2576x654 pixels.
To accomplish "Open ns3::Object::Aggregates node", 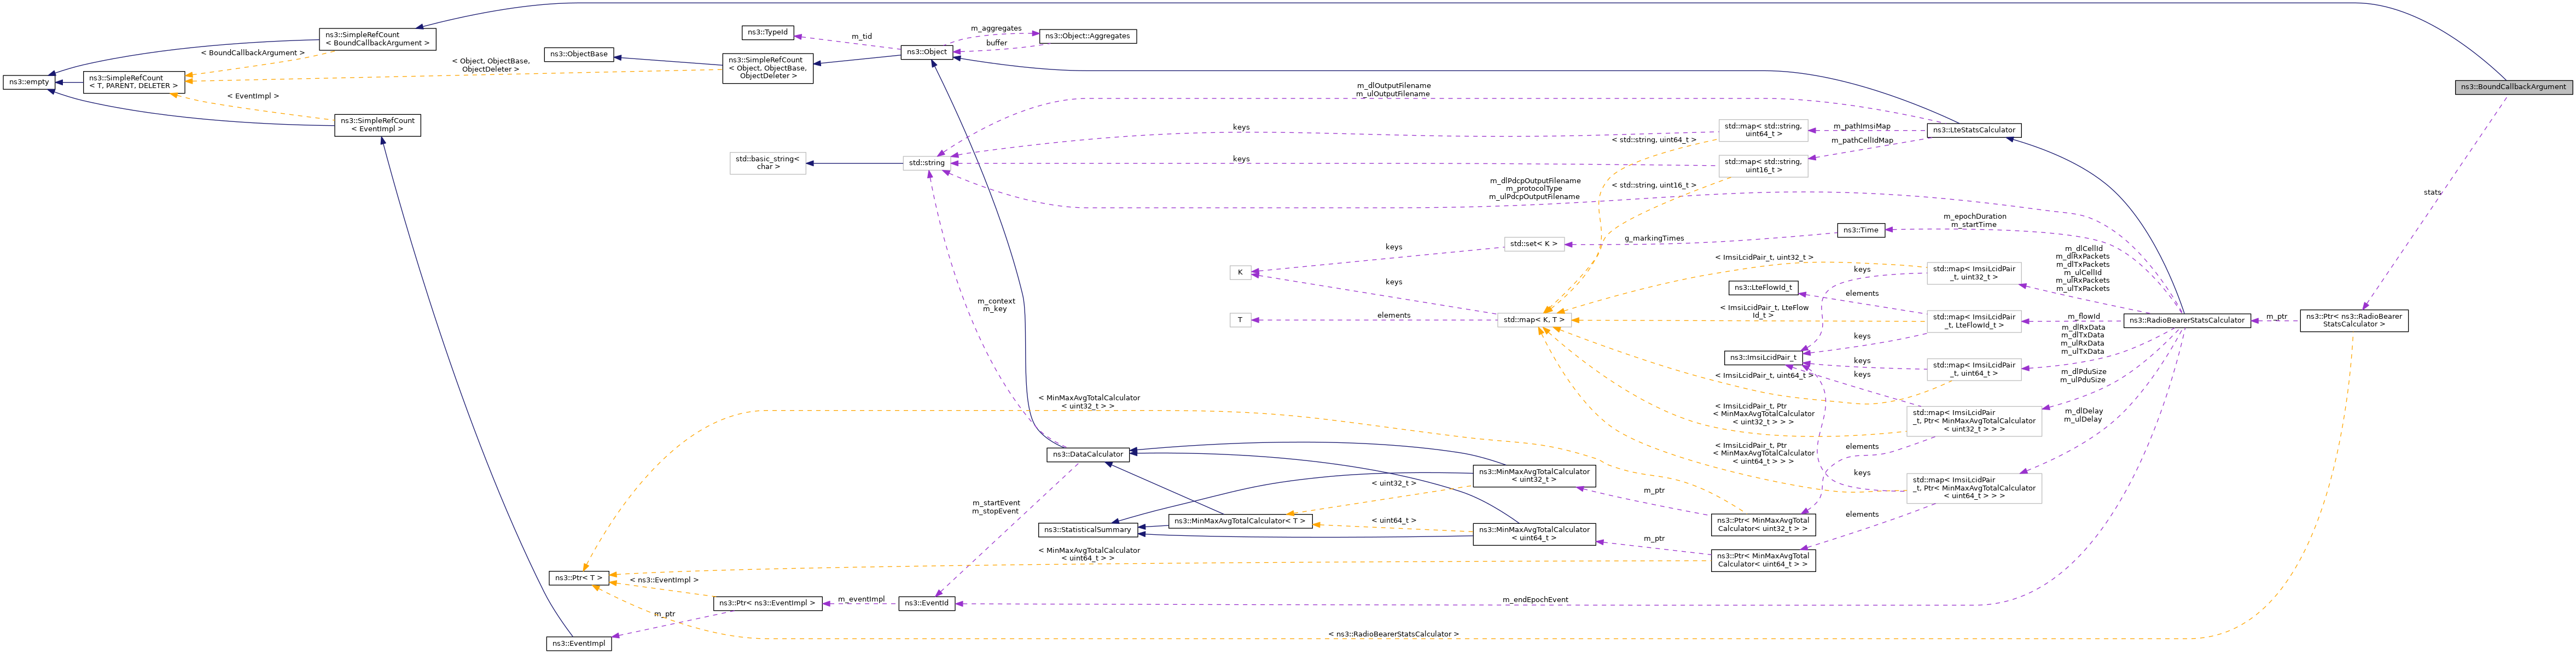I will point(1088,36).
